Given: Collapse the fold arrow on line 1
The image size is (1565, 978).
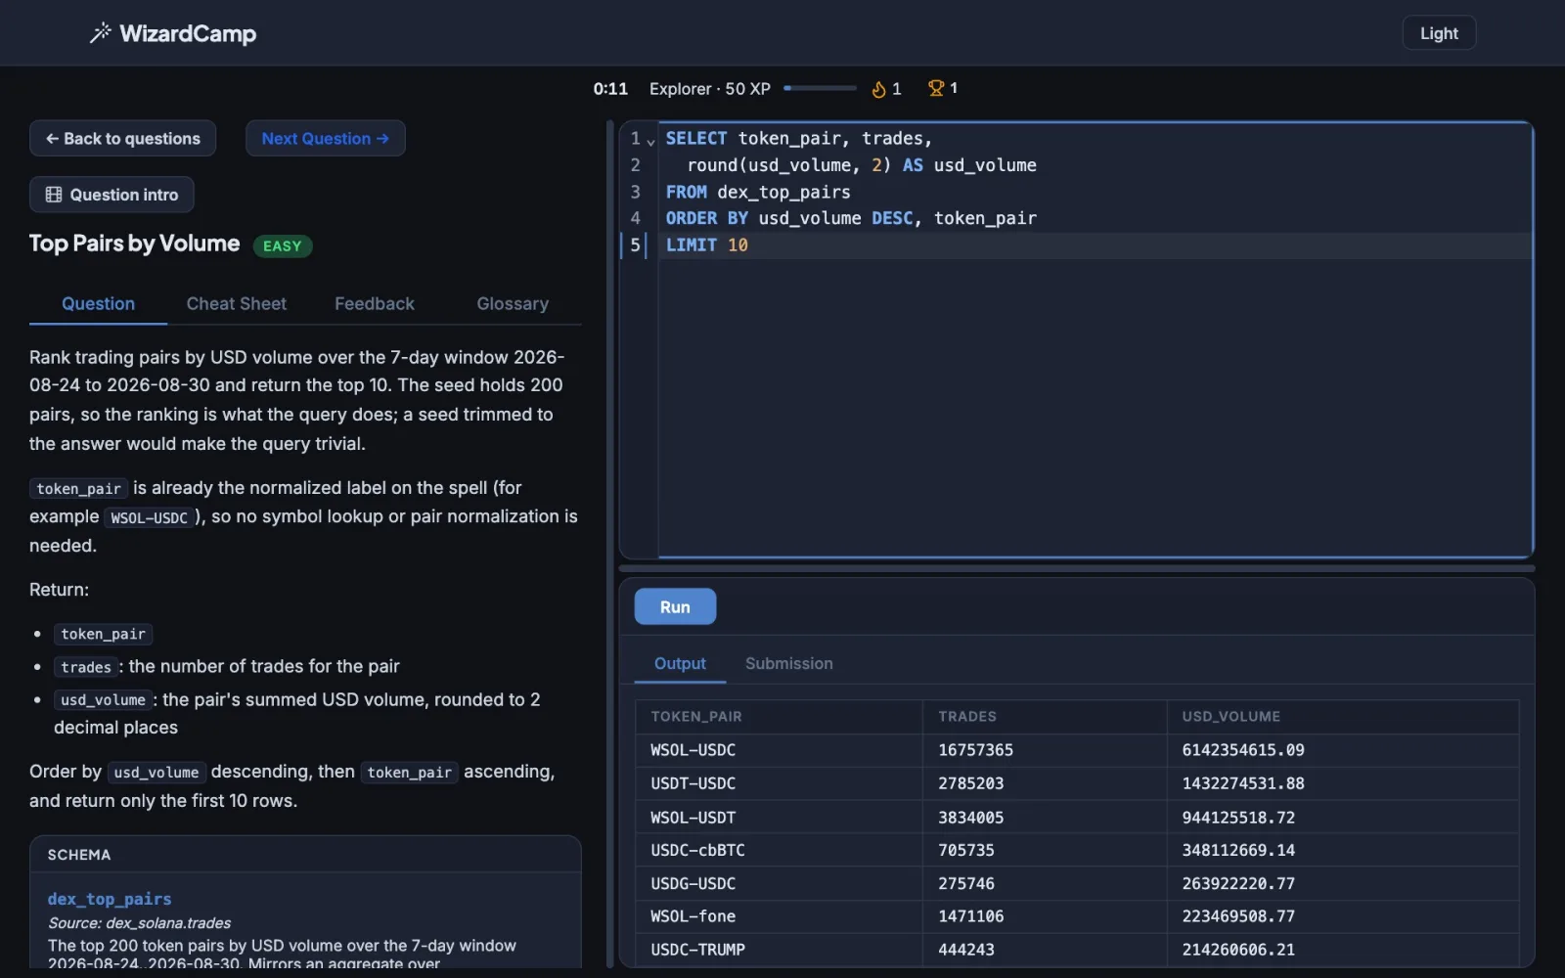Looking at the screenshot, I should [650, 142].
